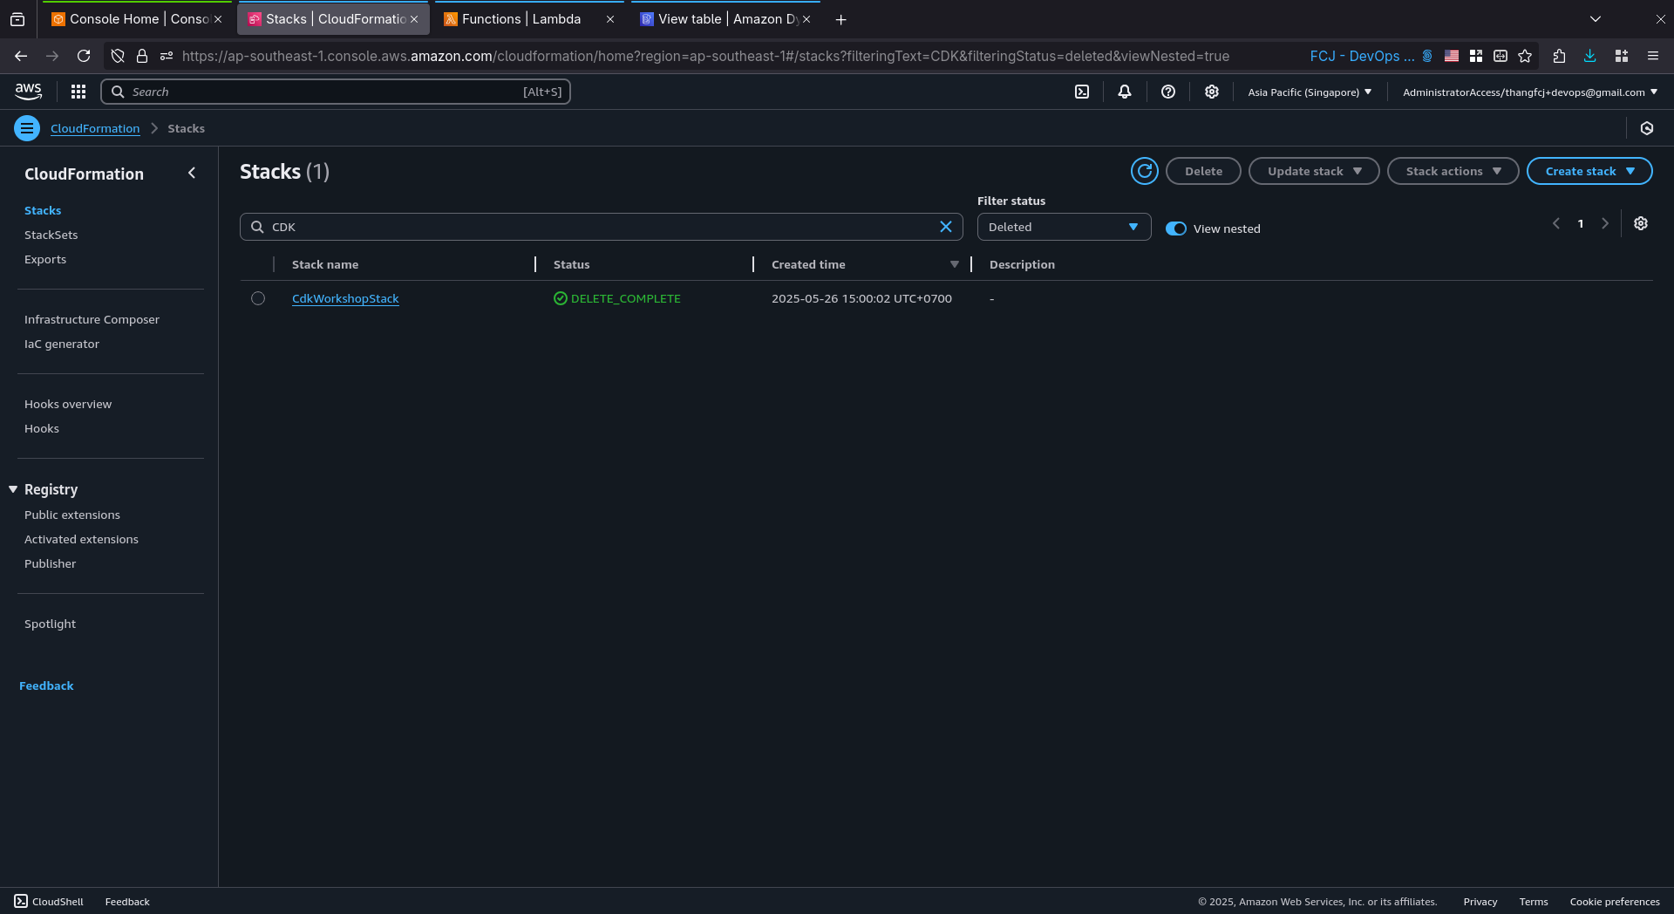The width and height of the screenshot is (1674, 914).
Task: Open the Terms link in the footer
Action: click(1534, 902)
